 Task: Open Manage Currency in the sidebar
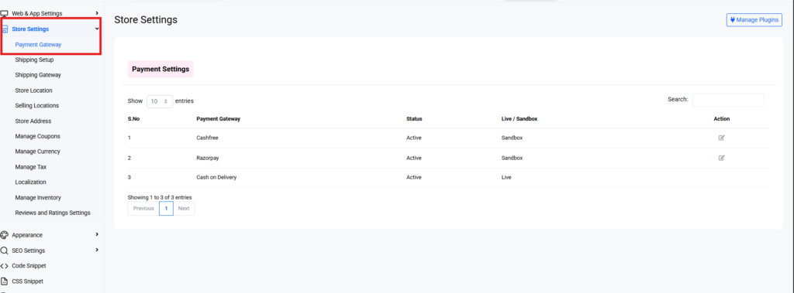(x=37, y=152)
